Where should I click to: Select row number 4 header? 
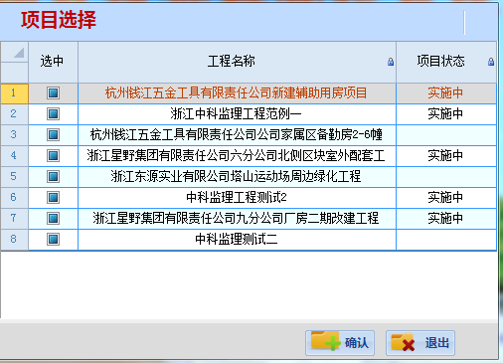point(14,156)
